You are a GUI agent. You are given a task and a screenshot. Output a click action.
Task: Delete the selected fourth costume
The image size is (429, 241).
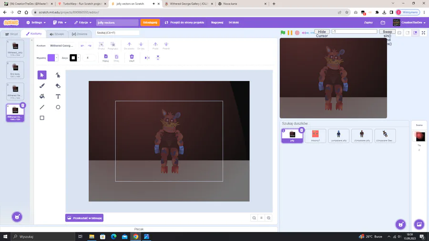coord(23,105)
